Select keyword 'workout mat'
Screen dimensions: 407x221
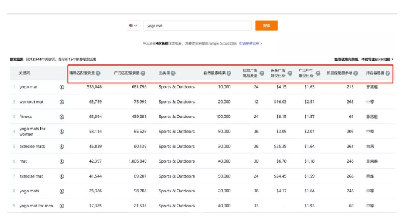coord(32,102)
